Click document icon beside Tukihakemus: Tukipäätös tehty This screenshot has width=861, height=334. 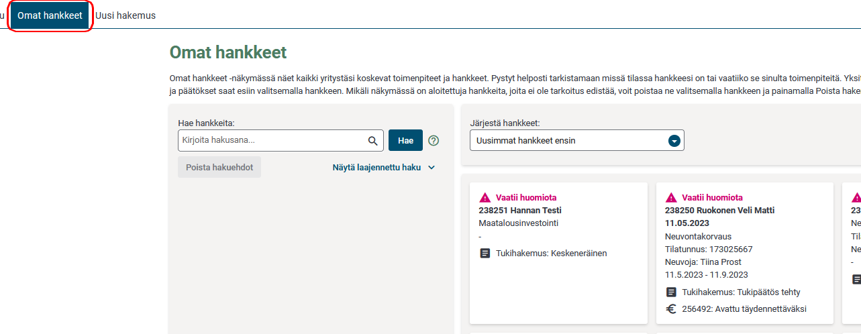671,292
